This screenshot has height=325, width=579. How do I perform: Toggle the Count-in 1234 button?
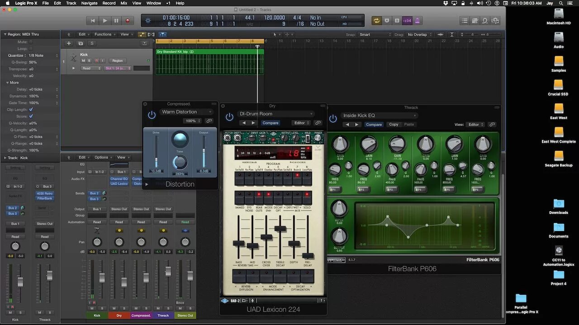(x=407, y=20)
